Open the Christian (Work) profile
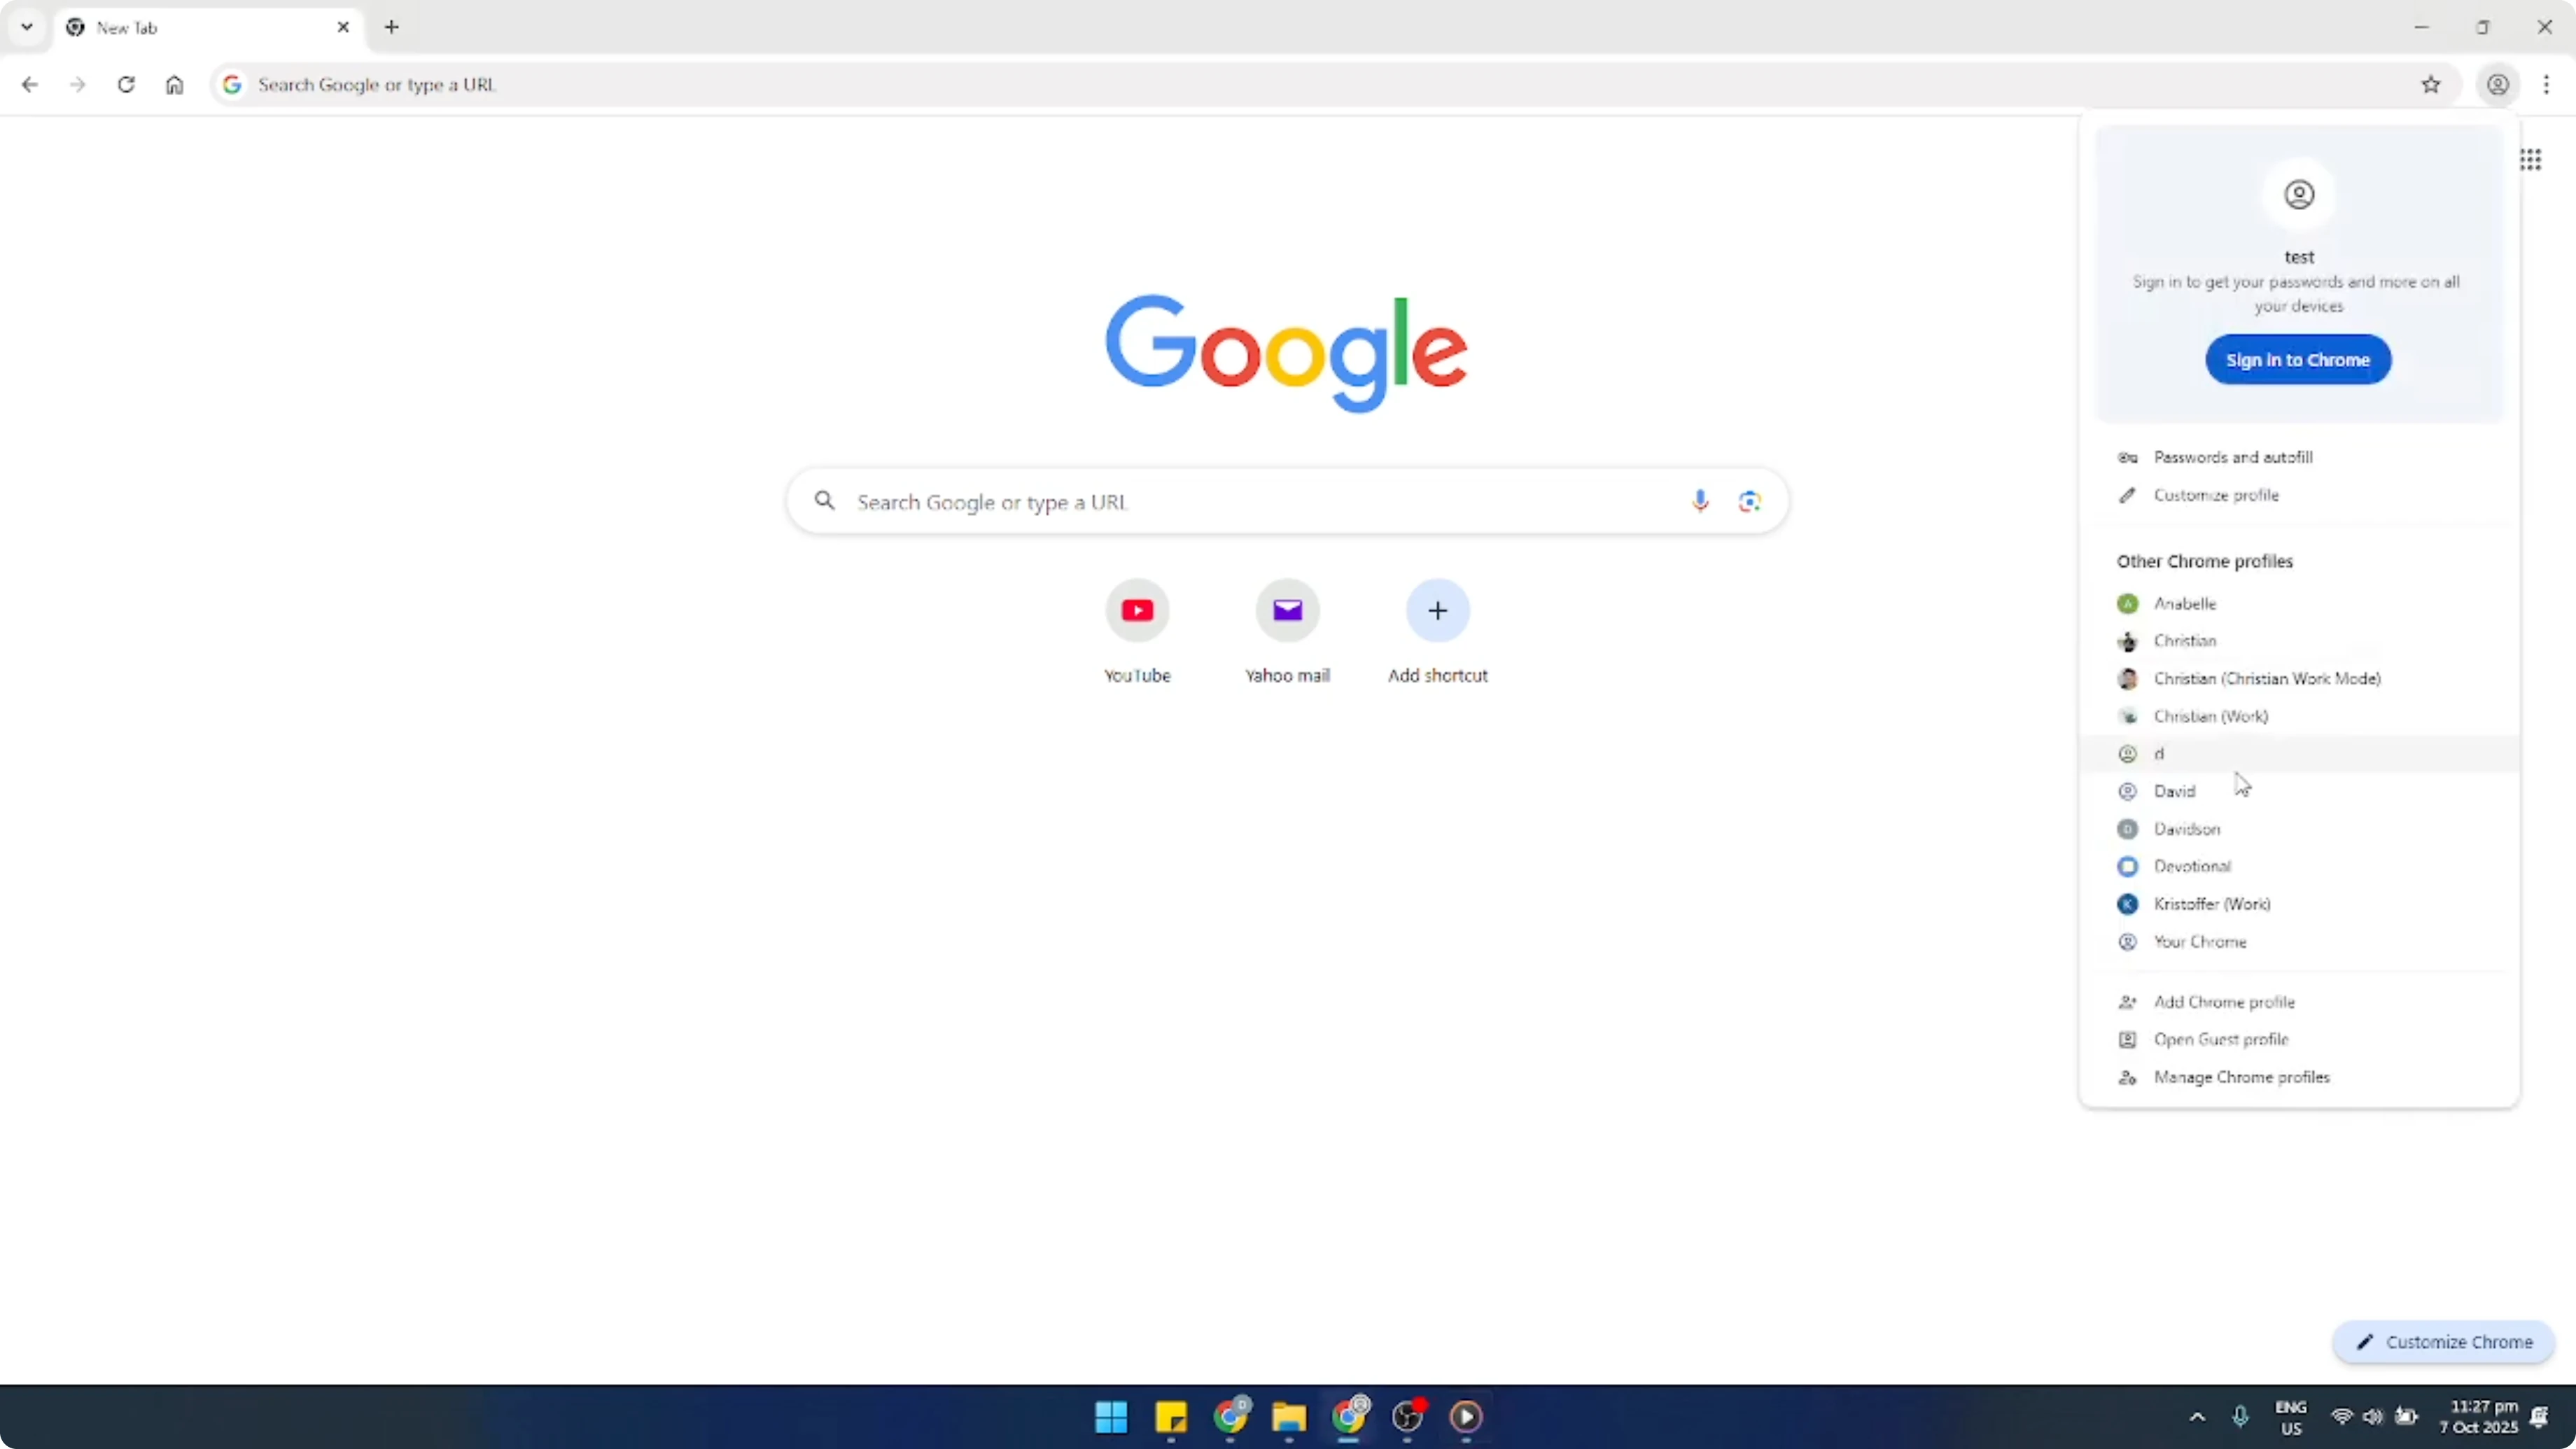This screenshot has height=1449, width=2576. tap(2210, 716)
